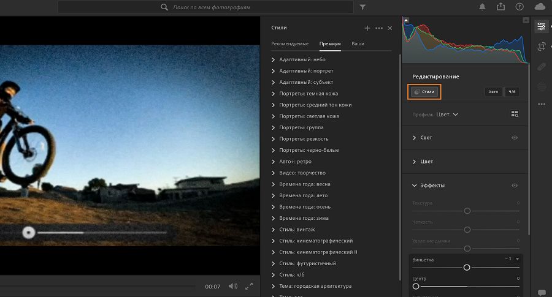Open Стили panel three-dots options
552x297 pixels.
tap(379, 28)
